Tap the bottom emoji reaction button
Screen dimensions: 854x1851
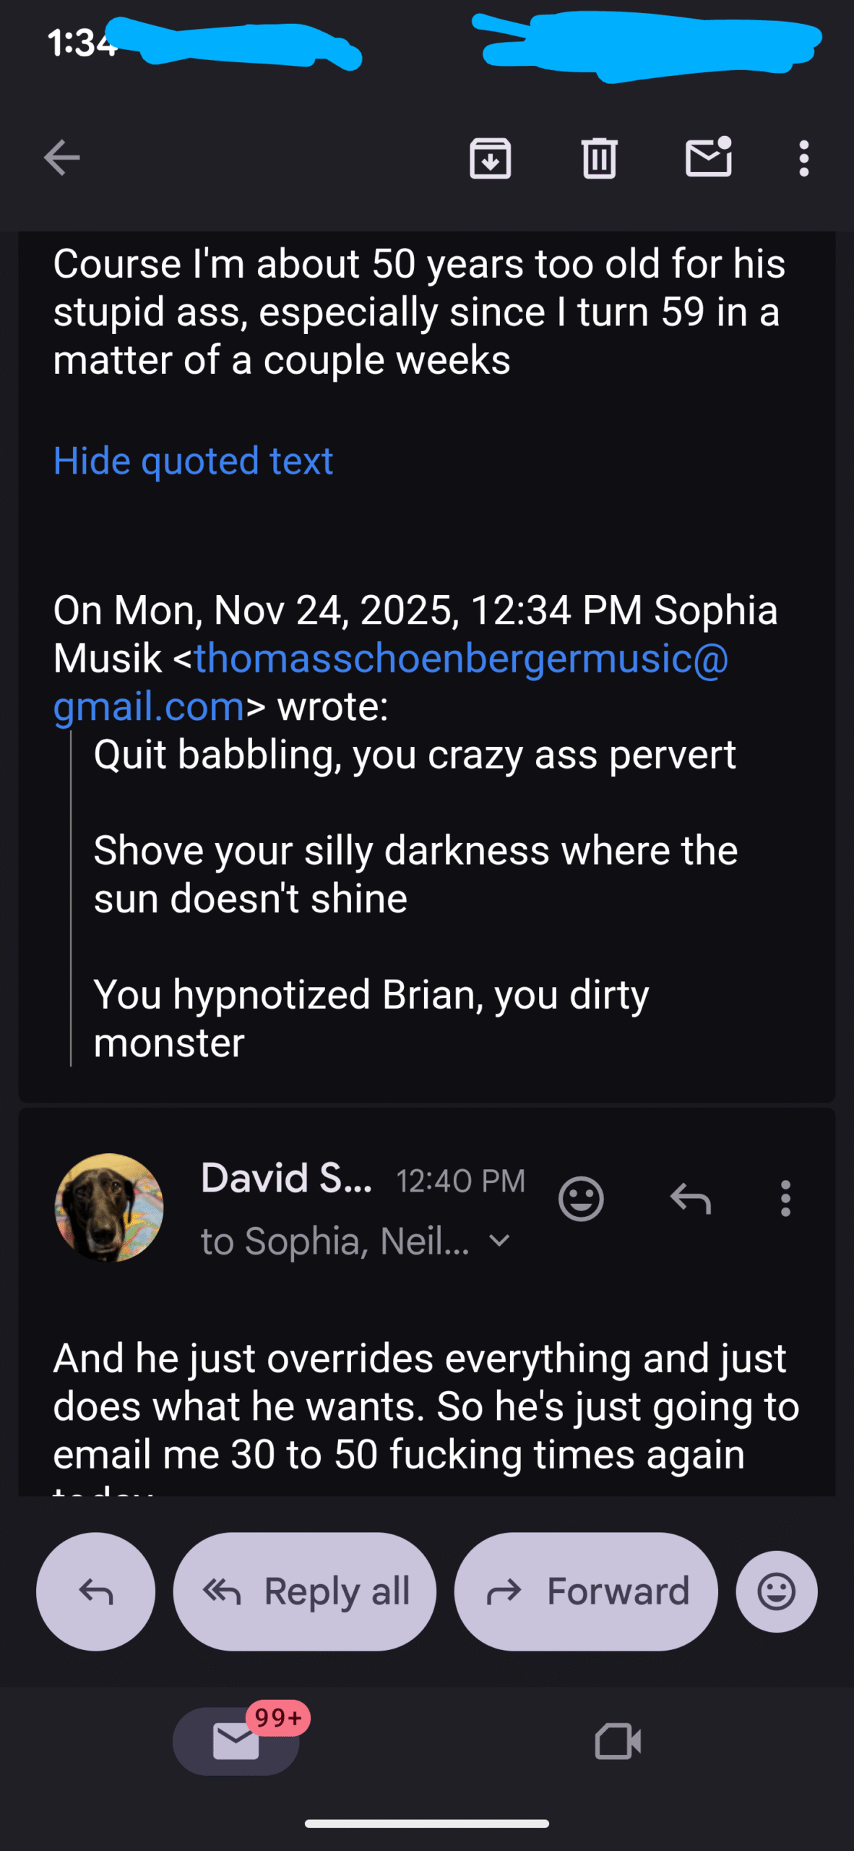(777, 1591)
